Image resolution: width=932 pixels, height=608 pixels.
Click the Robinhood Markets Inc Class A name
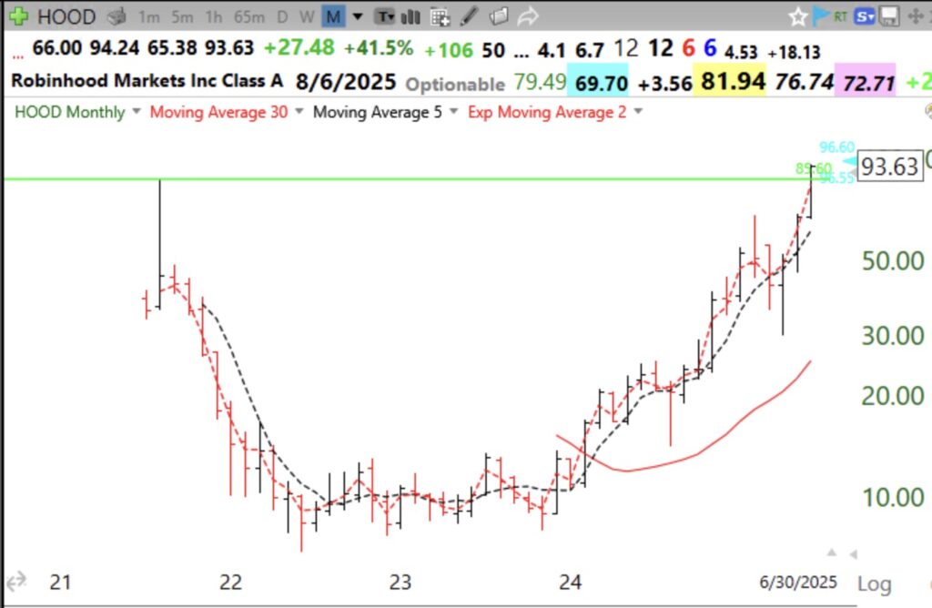147,80
